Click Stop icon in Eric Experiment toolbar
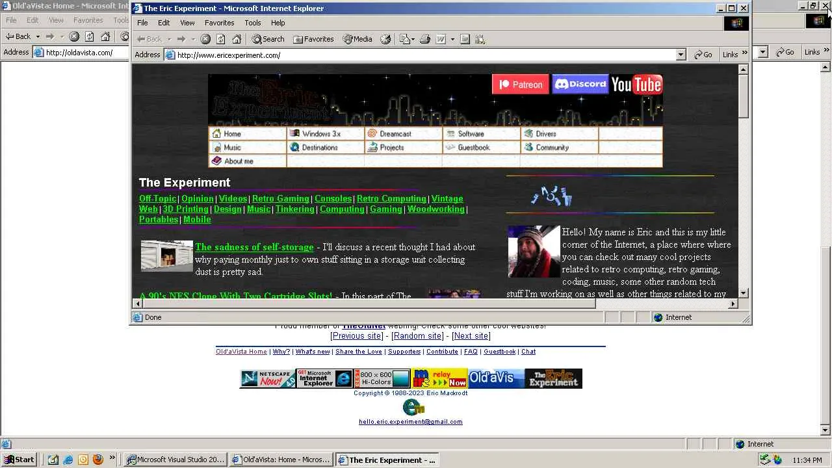 click(205, 39)
